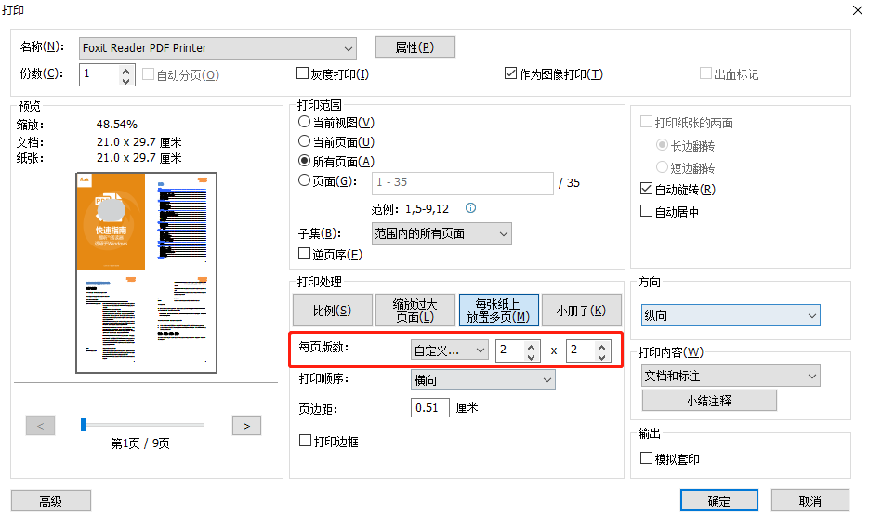This screenshot has width=869, height=529.
Task: Uncheck 作为图像打印 checkbox
Action: [x=510, y=73]
